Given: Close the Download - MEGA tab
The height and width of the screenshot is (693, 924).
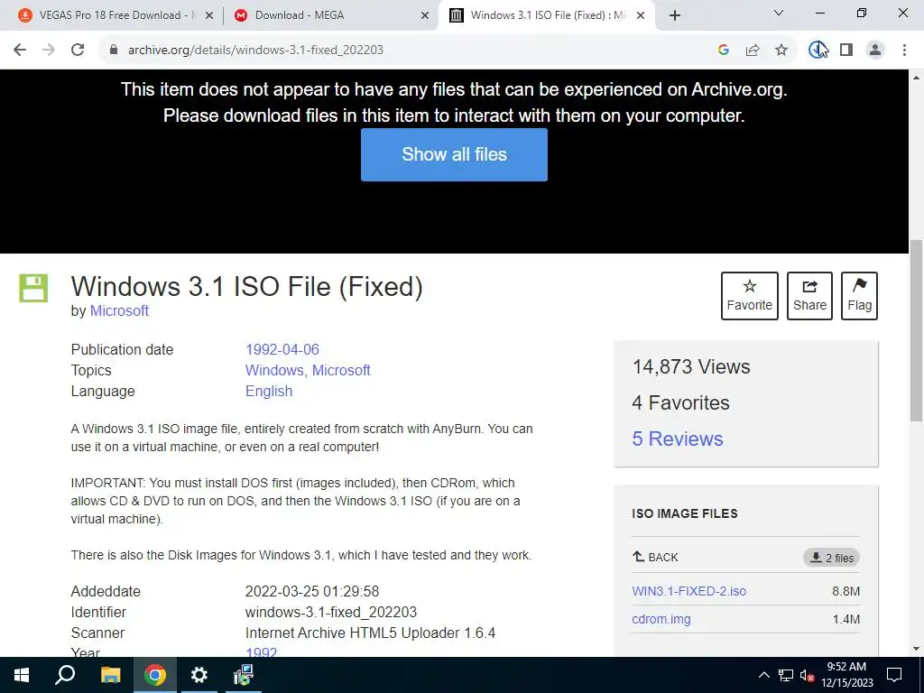Looking at the screenshot, I should 425,16.
